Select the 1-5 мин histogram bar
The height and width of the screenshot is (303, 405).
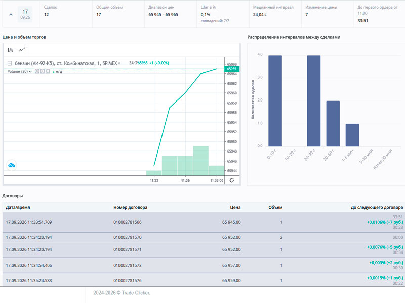pyautogui.click(x=352, y=135)
